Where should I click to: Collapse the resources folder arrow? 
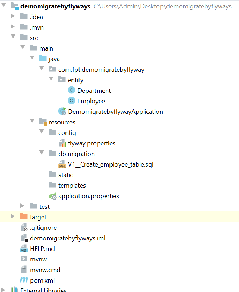click(x=32, y=121)
